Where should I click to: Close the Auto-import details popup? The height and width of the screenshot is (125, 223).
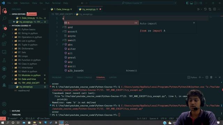click(194, 23)
